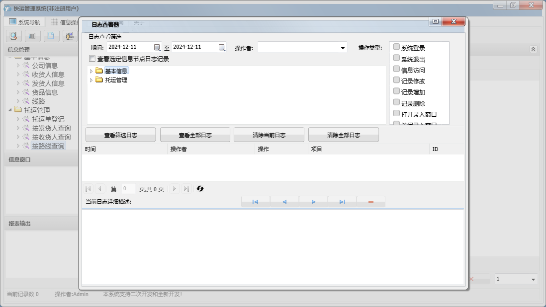Tick the 记录删除 operation type
546x307 pixels.
396,102
